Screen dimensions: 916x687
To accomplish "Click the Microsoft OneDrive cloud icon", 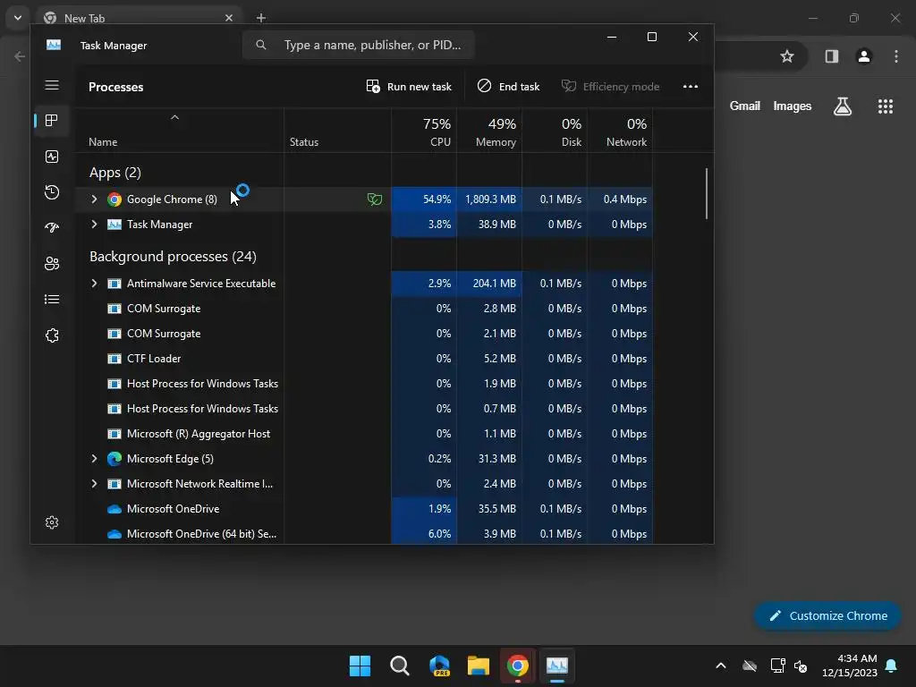I will [114, 509].
